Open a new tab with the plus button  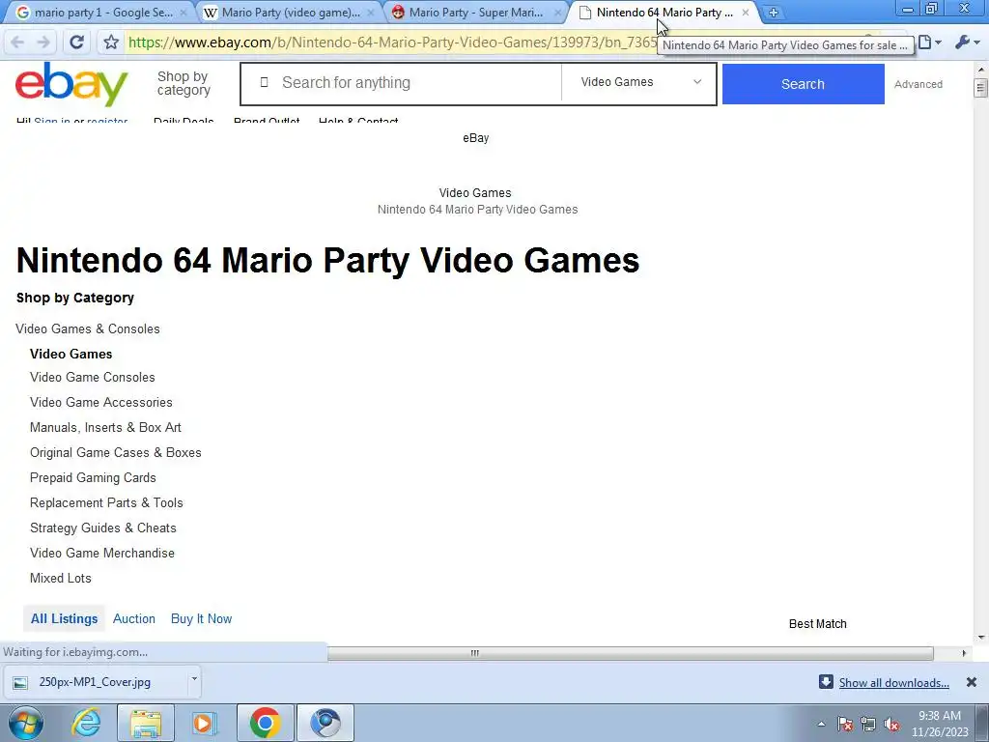click(774, 12)
